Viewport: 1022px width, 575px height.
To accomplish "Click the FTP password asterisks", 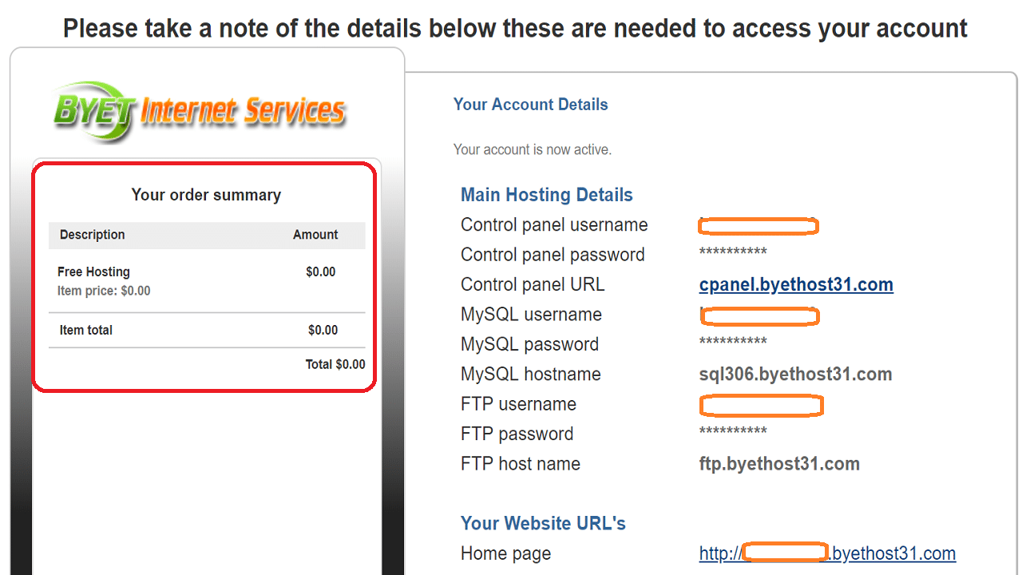I will coord(733,433).
